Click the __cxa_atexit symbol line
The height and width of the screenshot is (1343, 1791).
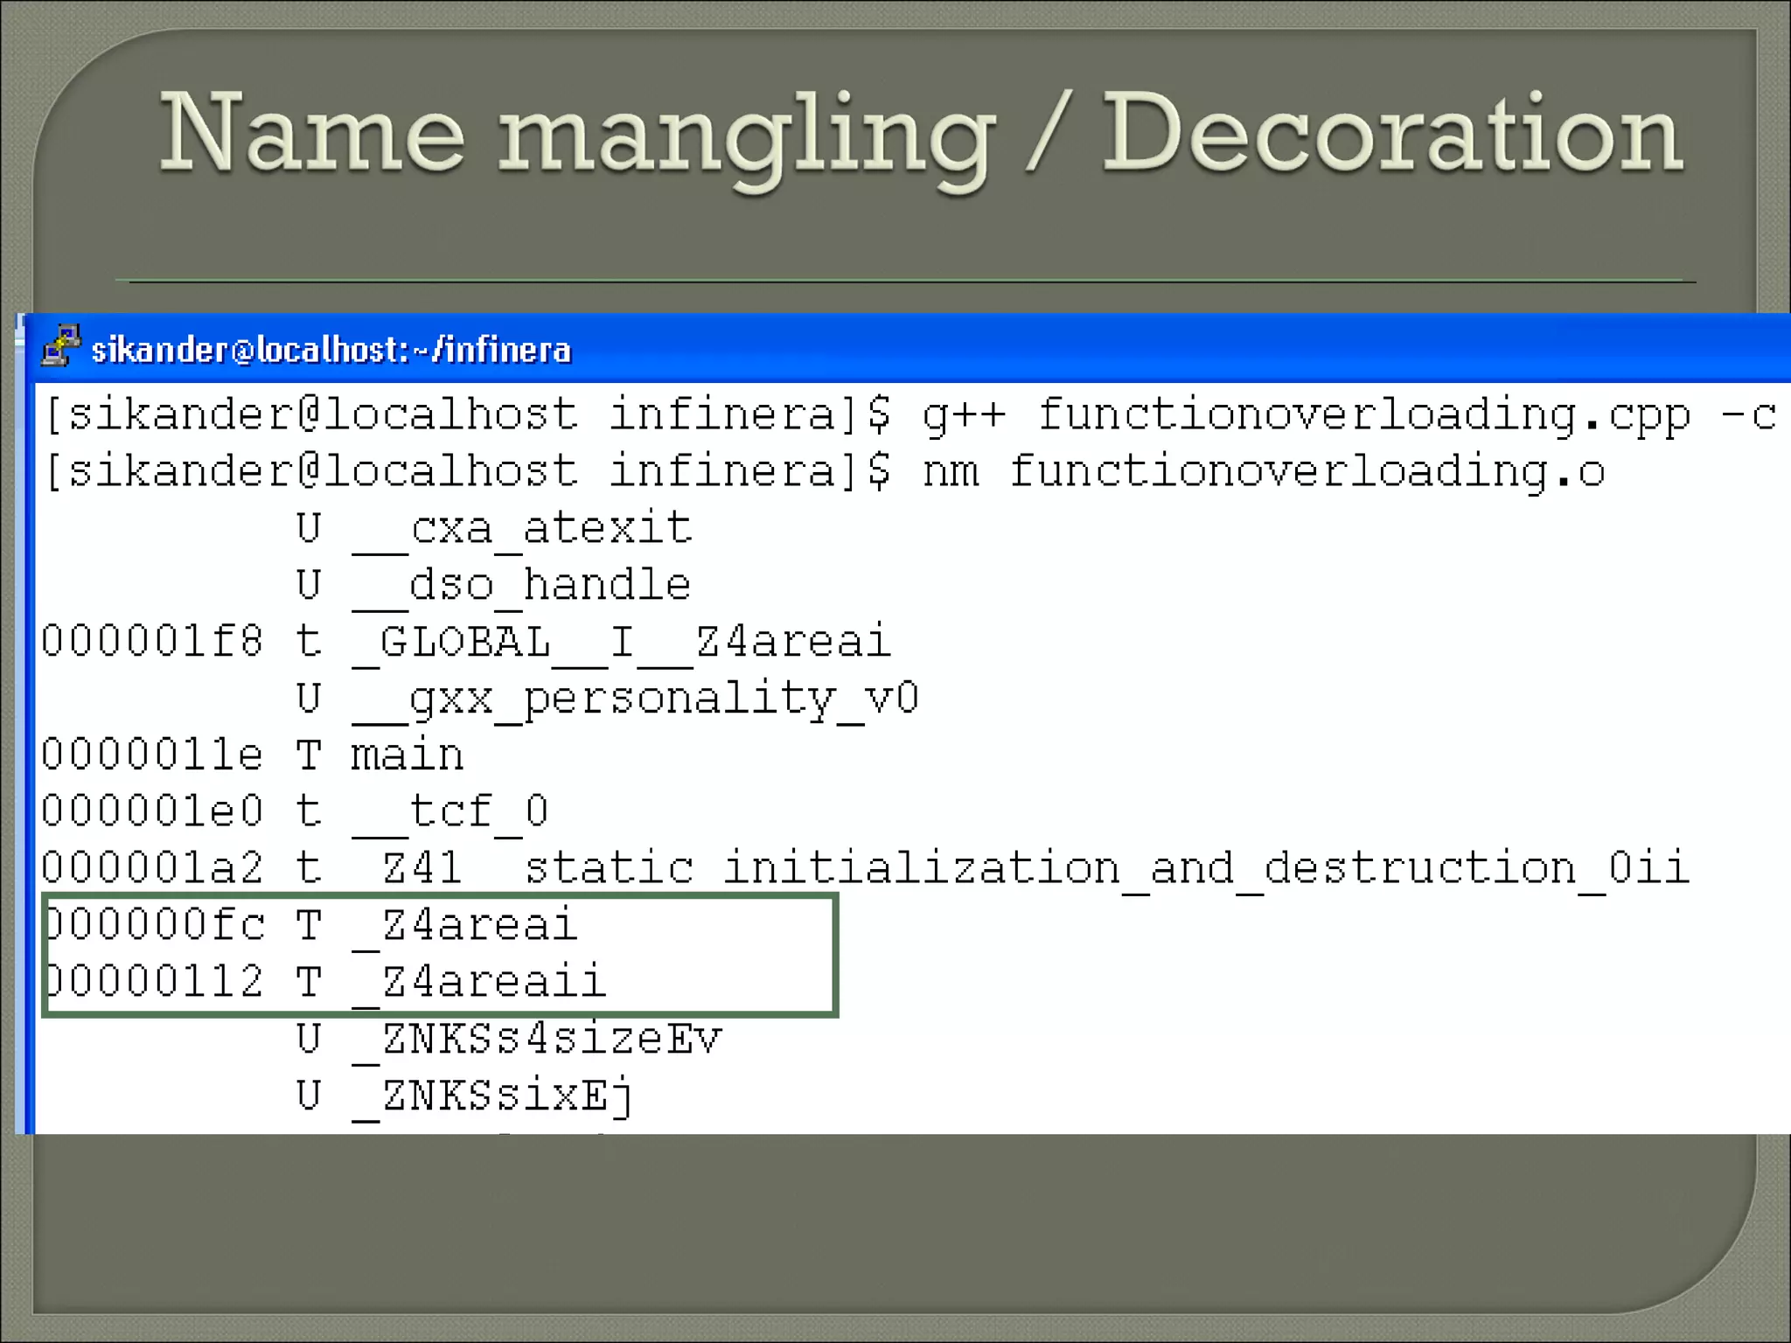tap(522, 528)
